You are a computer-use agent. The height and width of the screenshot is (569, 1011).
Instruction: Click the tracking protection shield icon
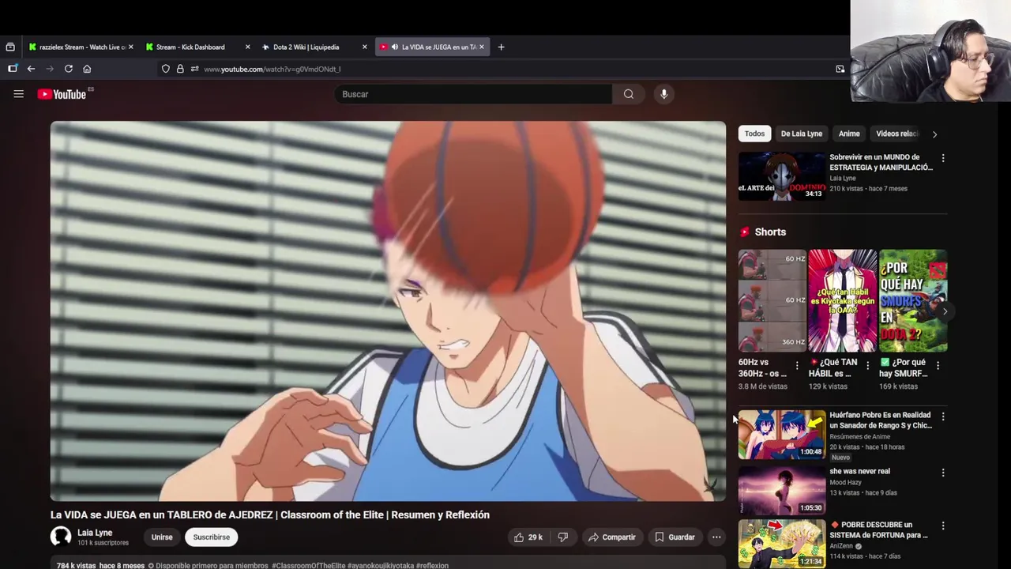pyautogui.click(x=165, y=69)
